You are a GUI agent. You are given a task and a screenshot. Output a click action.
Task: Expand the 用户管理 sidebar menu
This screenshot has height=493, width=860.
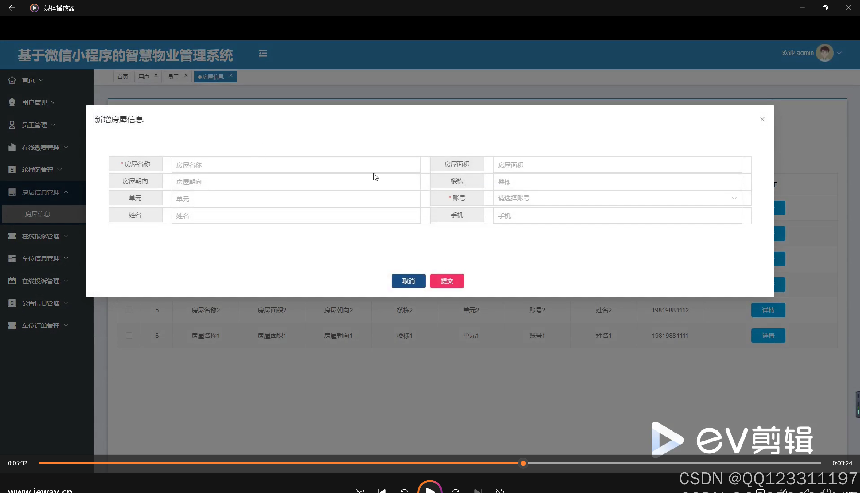pyautogui.click(x=34, y=102)
